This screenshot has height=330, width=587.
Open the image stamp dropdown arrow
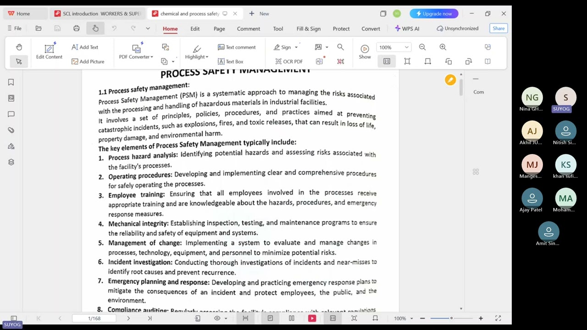tap(327, 47)
